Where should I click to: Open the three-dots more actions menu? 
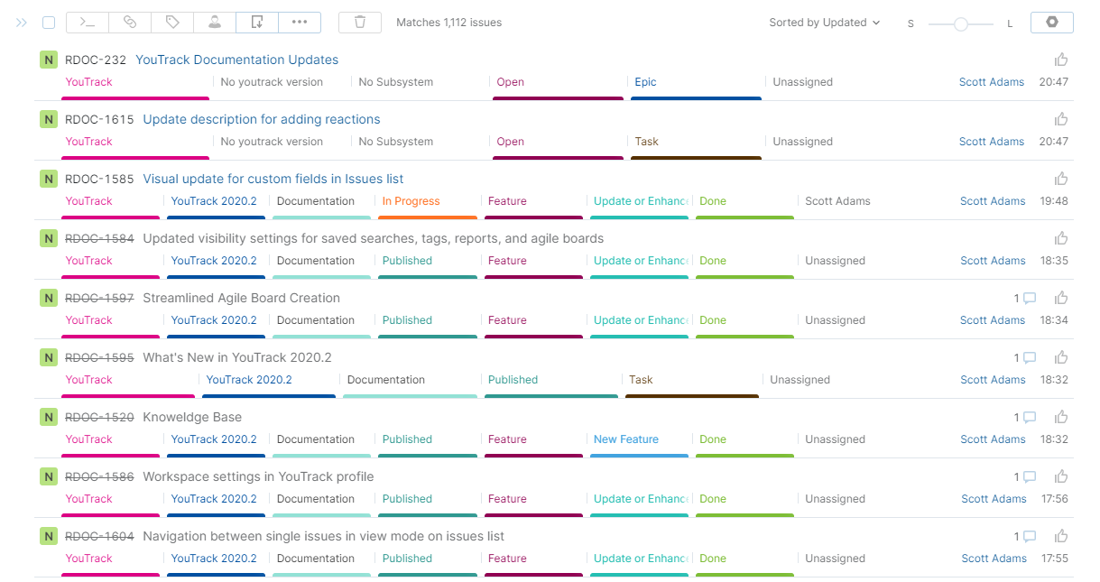(x=300, y=23)
